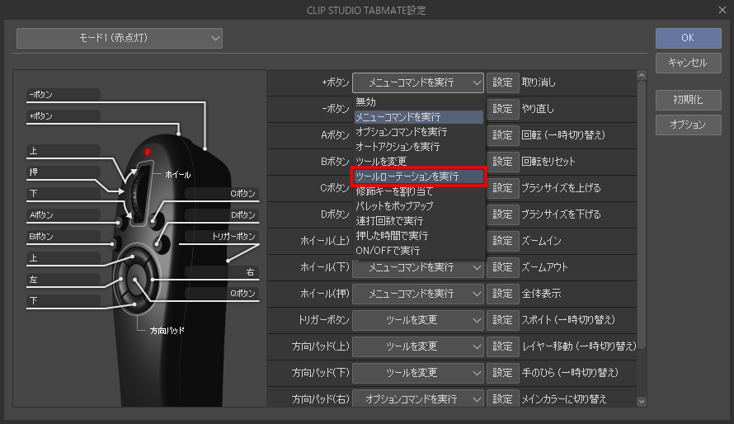
Task: Select ツールを変更 in the open list
Action: [x=419, y=162]
